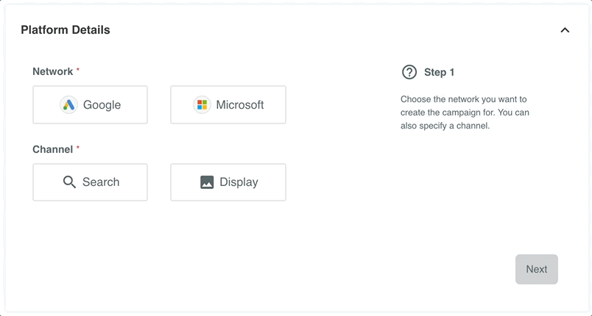The height and width of the screenshot is (316, 592).
Task: Click the word Display in channel card
Action: point(239,182)
